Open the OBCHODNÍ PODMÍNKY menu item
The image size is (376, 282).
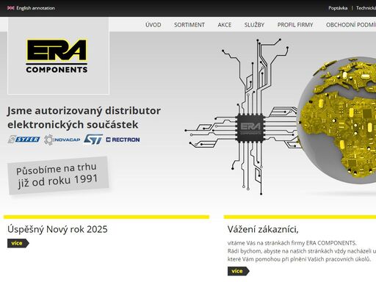point(351,25)
